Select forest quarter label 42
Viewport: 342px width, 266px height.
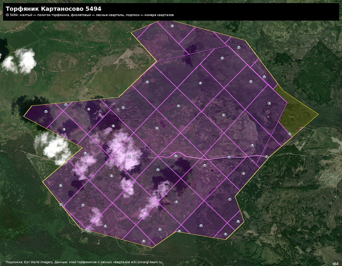(269, 103)
